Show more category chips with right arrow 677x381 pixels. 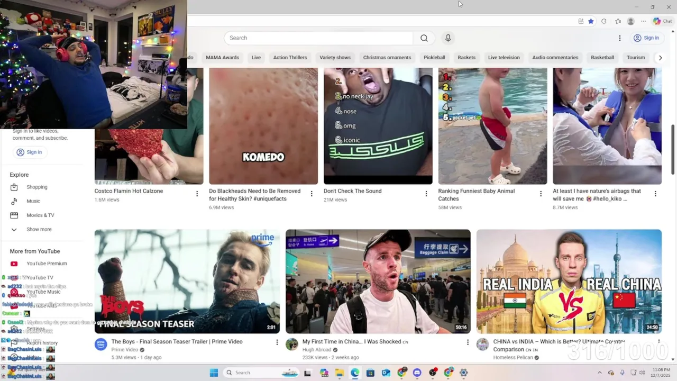pyautogui.click(x=660, y=58)
